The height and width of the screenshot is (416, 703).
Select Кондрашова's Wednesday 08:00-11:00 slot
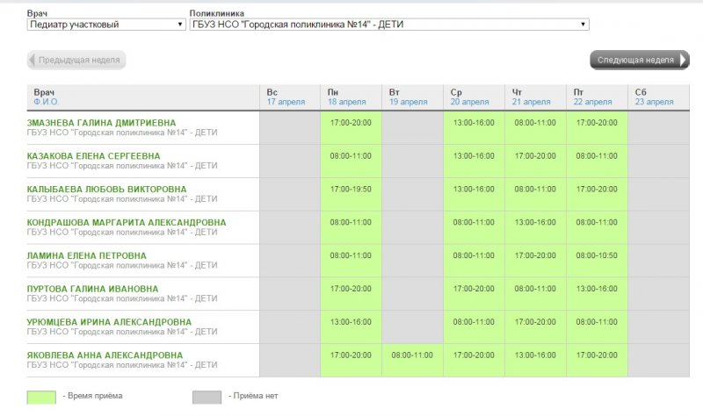click(474, 227)
